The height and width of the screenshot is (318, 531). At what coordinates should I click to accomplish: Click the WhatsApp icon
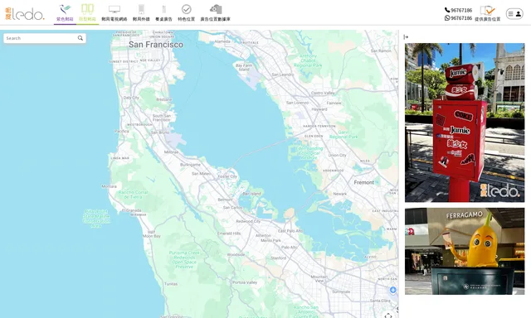pos(447,18)
